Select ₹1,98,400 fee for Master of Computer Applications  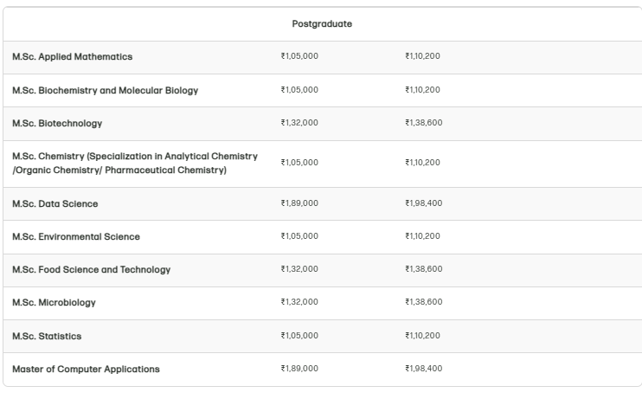(423, 369)
